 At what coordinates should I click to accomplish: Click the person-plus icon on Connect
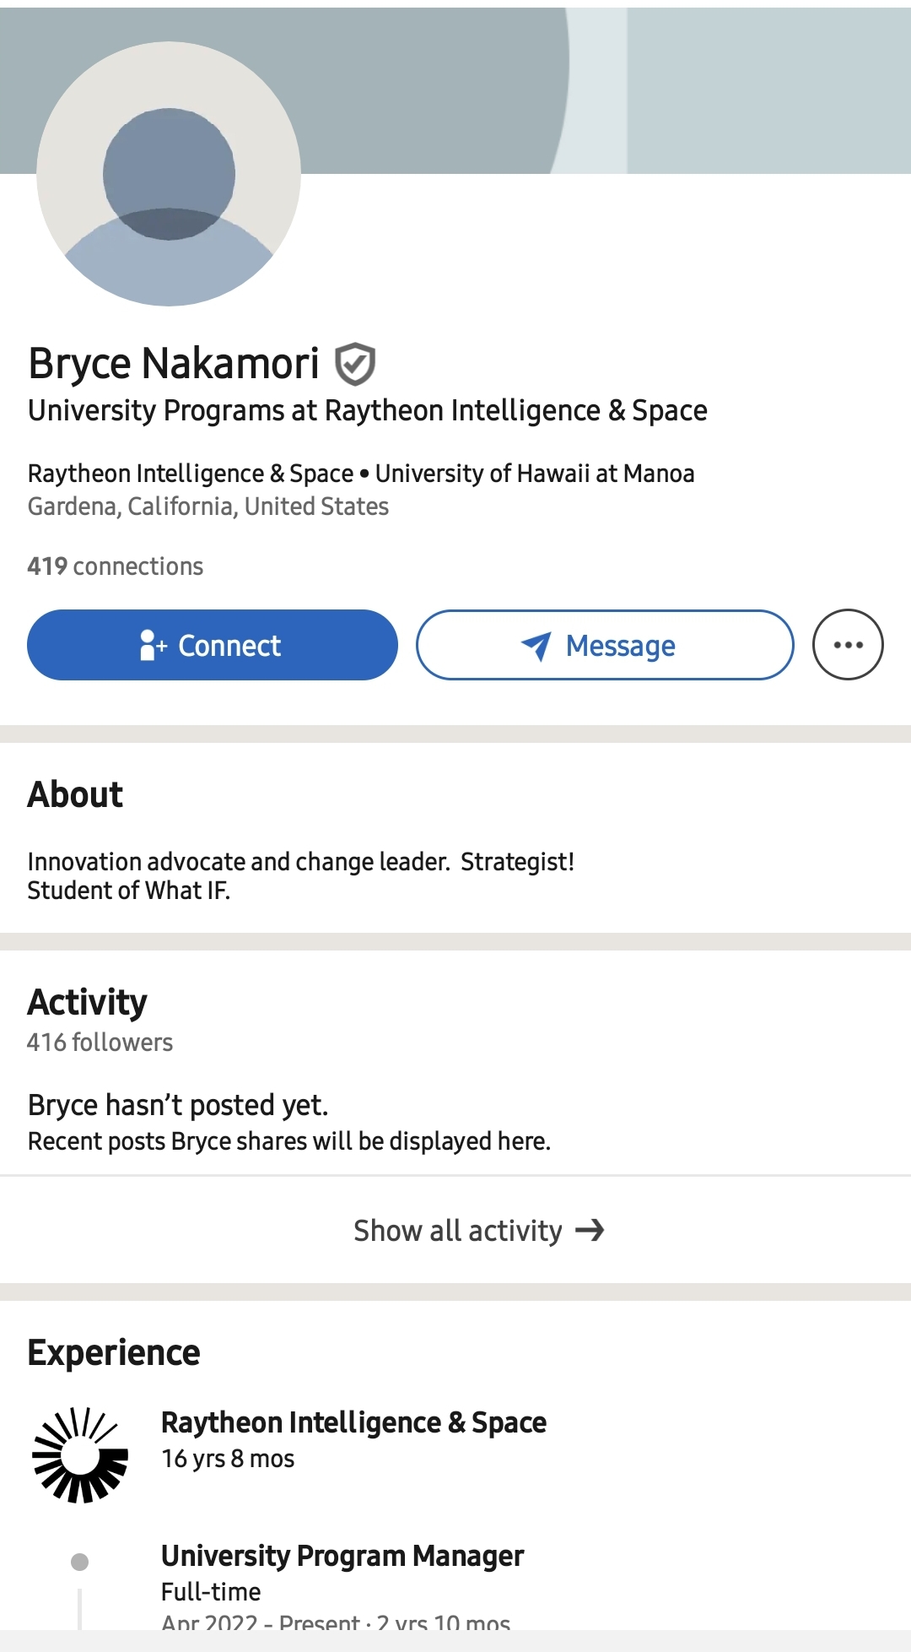pyautogui.click(x=153, y=645)
